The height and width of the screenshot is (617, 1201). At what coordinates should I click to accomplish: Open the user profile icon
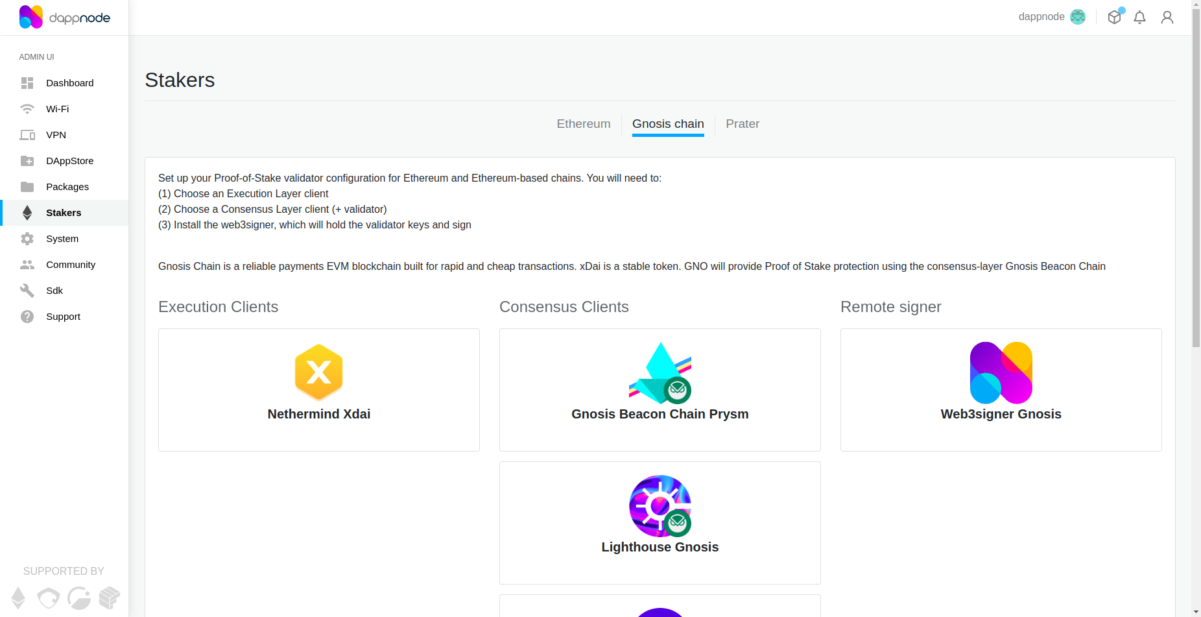point(1167,18)
